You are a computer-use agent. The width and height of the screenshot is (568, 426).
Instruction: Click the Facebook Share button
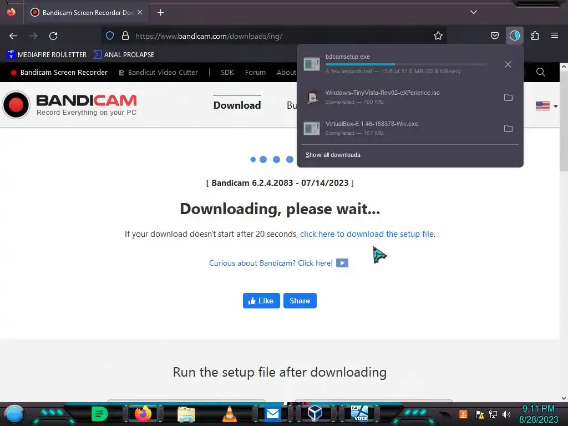[300, 301]
